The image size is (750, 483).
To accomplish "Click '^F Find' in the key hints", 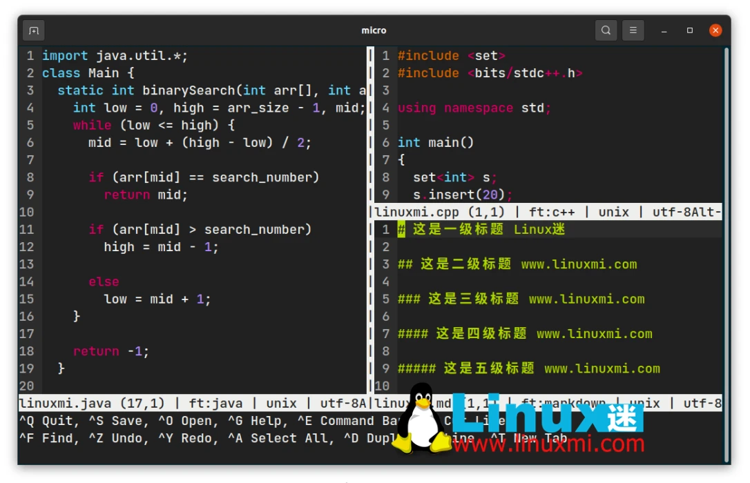I will (x=46, y=439).
